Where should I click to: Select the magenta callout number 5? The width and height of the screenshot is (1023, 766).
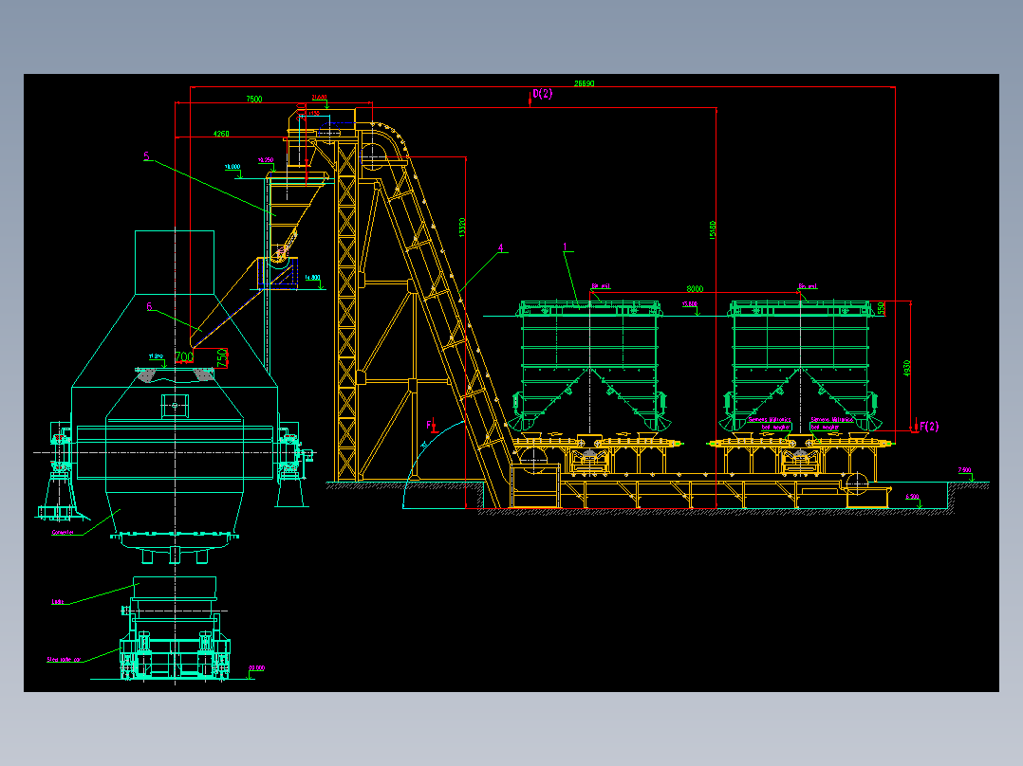point(146,155)
